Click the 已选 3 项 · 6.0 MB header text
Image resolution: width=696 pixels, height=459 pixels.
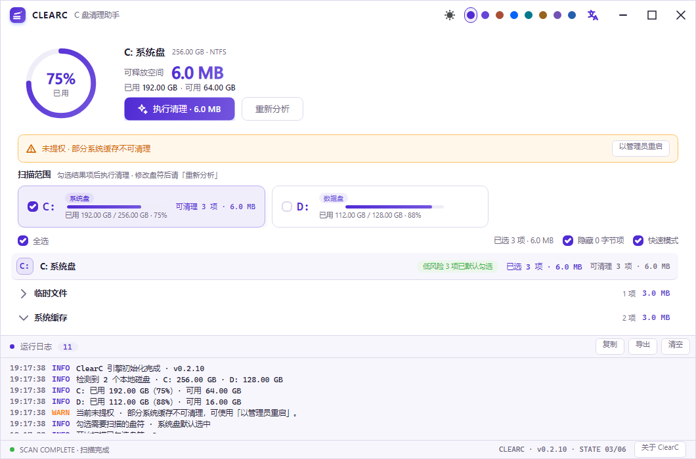pos(544,266)
